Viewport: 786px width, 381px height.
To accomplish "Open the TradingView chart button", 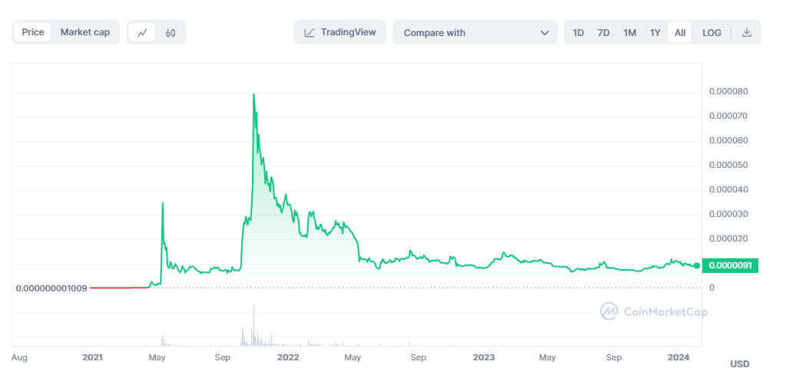I will (x=340, y=32).
